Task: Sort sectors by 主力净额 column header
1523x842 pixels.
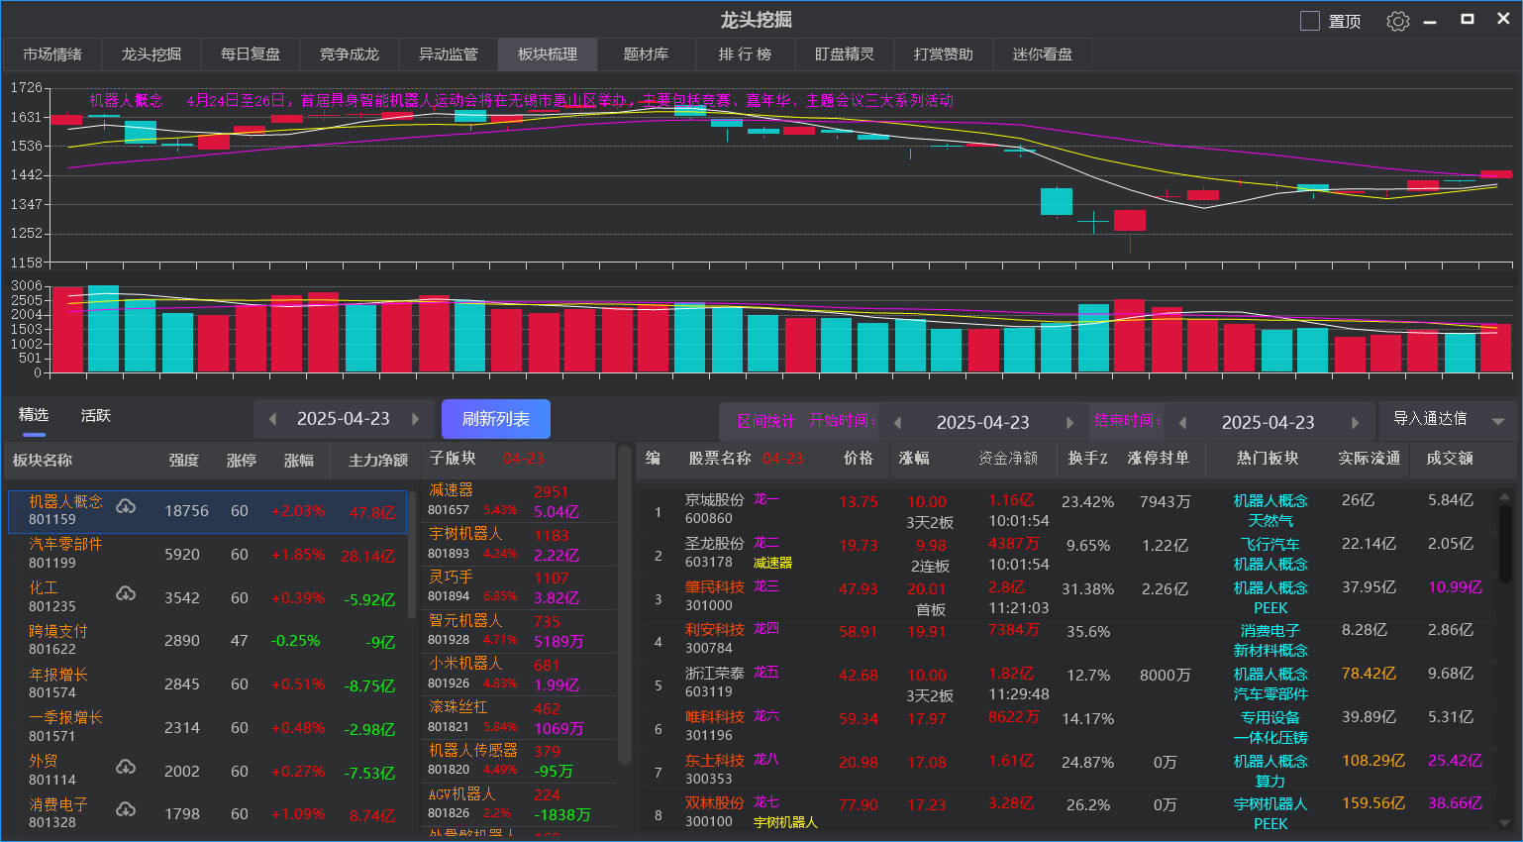Action: (x=378, y=460)
